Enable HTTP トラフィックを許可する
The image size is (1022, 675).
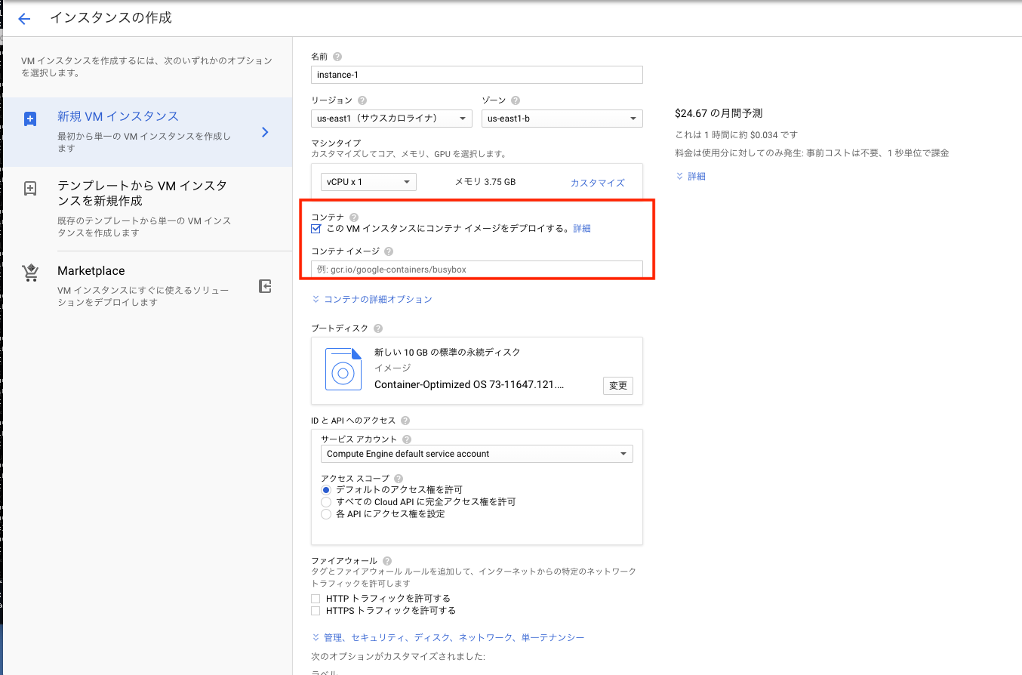(315, 598)
